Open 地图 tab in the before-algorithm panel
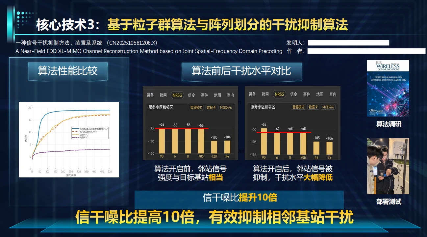Image resolution: width=427 pixels, height=237 pixels. (x=217, y=95)
